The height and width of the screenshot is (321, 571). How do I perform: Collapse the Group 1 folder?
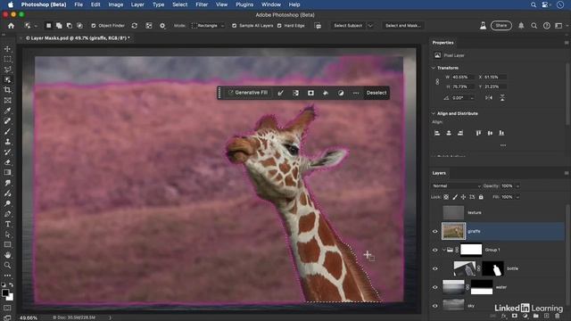click(x=444, y=250)
